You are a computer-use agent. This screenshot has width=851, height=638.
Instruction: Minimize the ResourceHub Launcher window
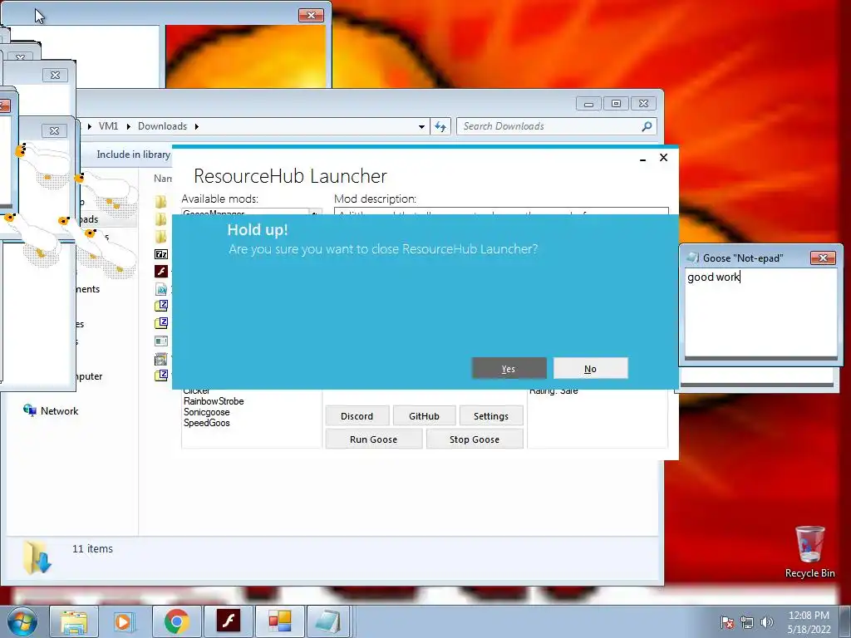tap(642, 159)
